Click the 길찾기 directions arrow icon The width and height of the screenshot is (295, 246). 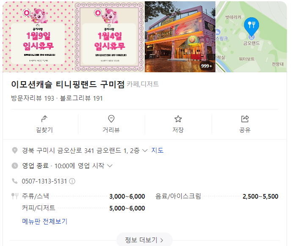[x=44, y=119]
